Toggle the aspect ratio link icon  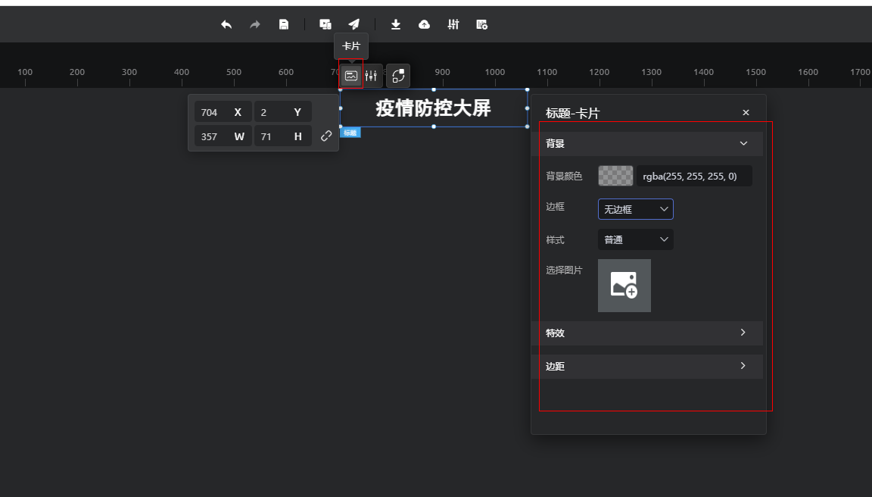(326, 136)
